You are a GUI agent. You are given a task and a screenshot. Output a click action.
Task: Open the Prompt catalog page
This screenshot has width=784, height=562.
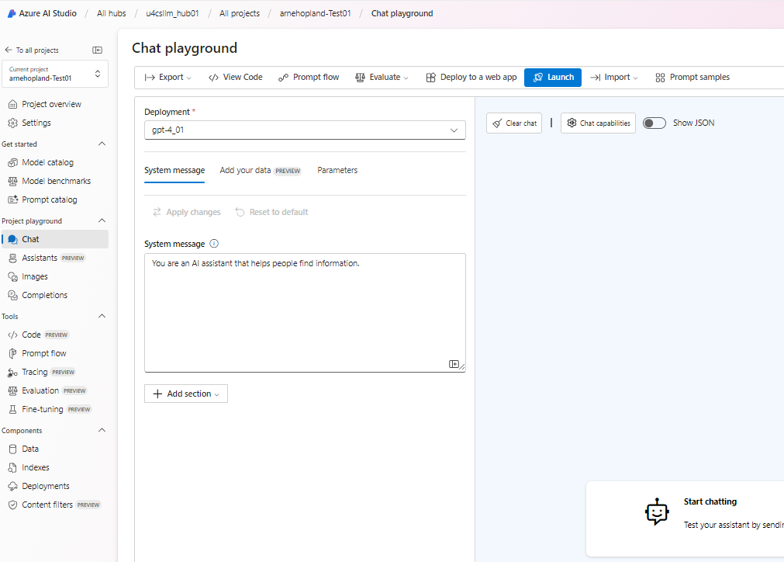[x=50, y=199]
